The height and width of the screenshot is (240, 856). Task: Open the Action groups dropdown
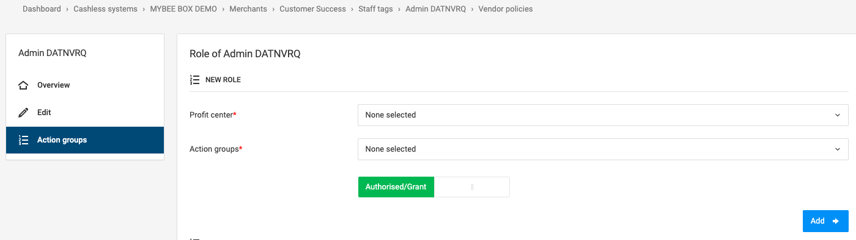coord(603,149)
